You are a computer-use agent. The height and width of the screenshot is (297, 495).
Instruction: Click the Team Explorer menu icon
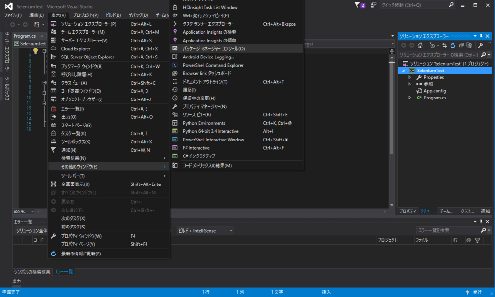[54, 32]
